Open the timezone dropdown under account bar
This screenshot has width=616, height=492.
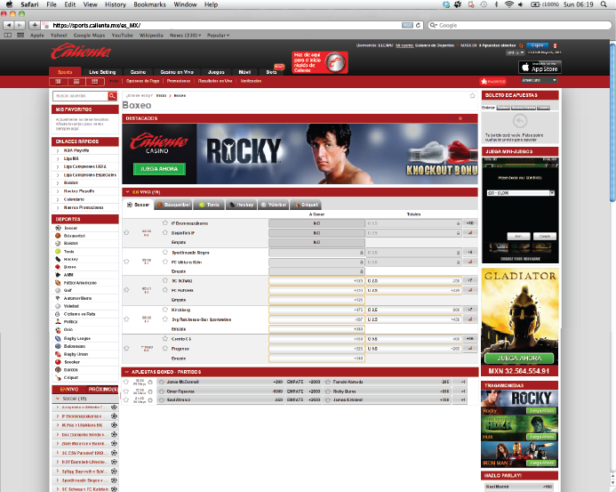[516, 52]
